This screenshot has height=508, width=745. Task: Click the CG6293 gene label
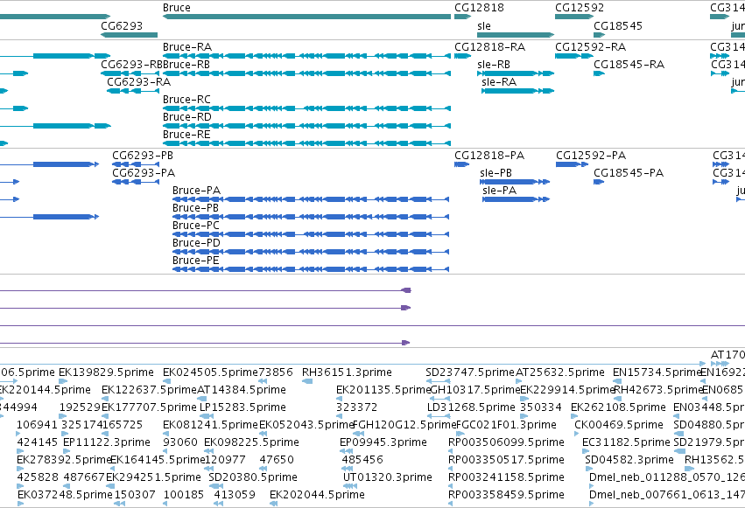click(x=122, y=25)
